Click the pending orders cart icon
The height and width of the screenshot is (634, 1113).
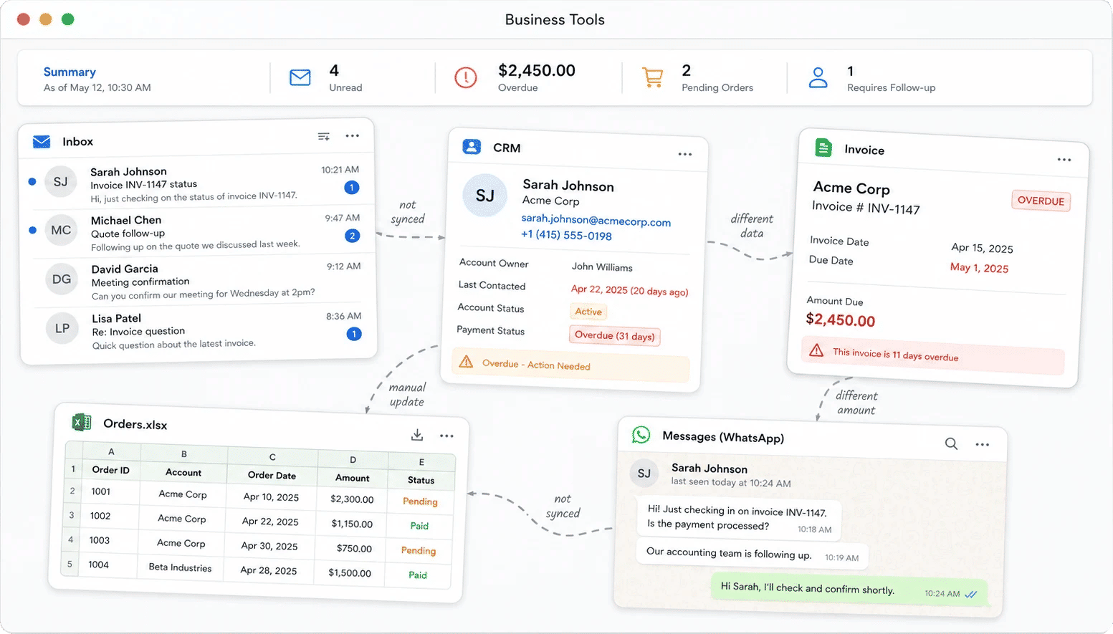point(652,77)
